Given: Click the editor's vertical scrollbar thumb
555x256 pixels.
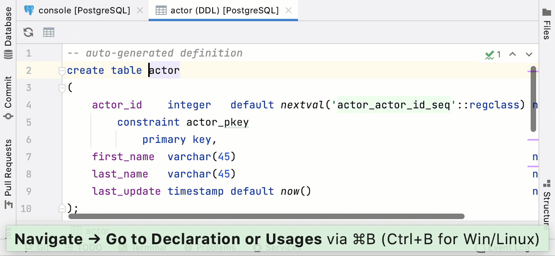Looking at the screenshot, I should pyautogui.click(x=533, y=99).
